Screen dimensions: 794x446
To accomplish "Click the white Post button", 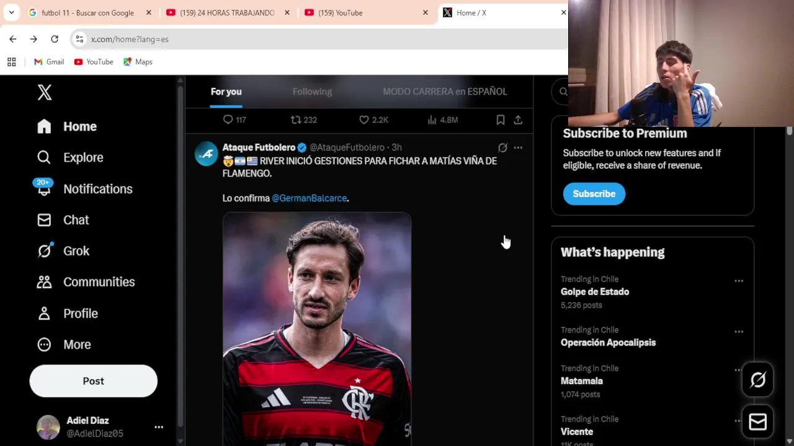I will click(94, 381).
